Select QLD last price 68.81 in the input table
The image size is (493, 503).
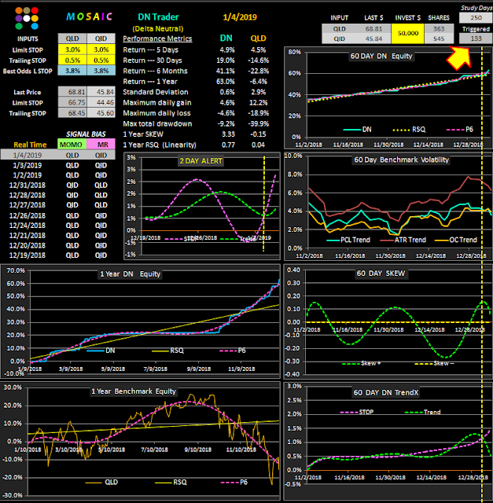tap(373, 29)
